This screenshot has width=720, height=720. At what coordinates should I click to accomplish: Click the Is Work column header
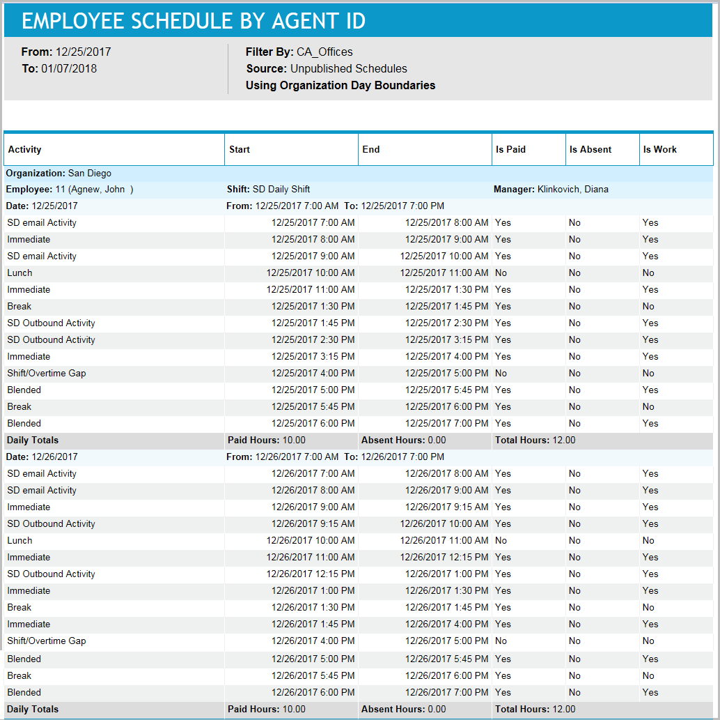pos(659,149)
